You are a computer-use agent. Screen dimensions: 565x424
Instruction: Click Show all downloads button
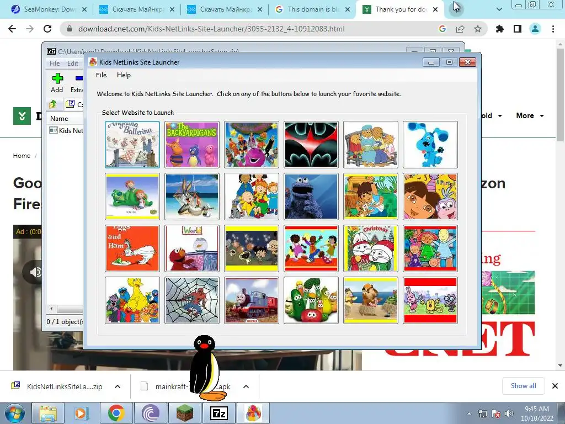523,386
